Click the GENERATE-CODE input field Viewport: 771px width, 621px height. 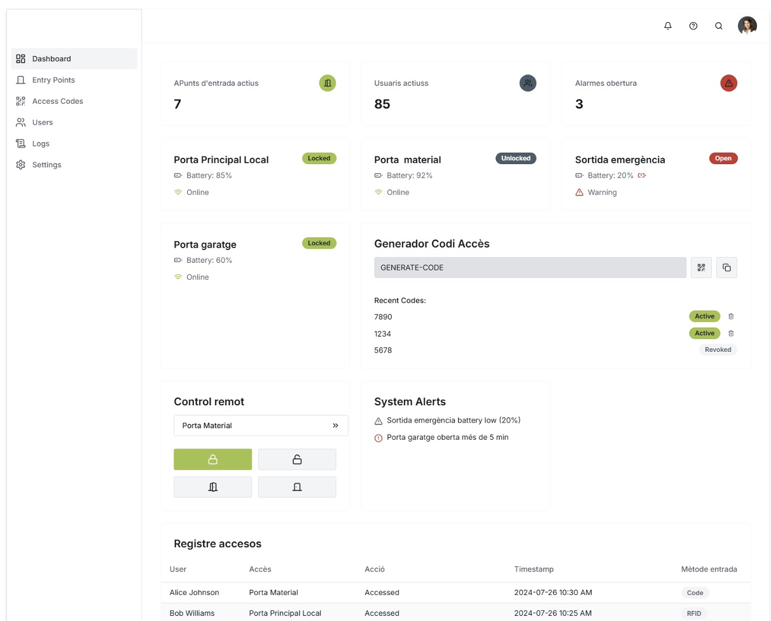[529, 268]
